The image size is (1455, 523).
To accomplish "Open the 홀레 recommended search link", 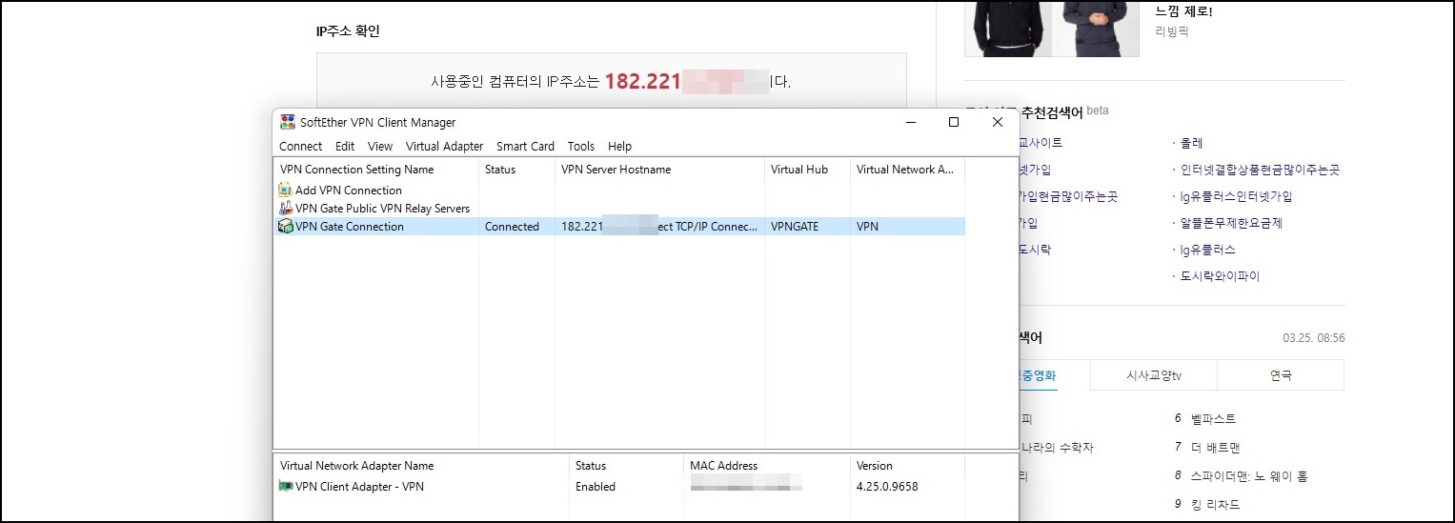I will click(1191, 143).
